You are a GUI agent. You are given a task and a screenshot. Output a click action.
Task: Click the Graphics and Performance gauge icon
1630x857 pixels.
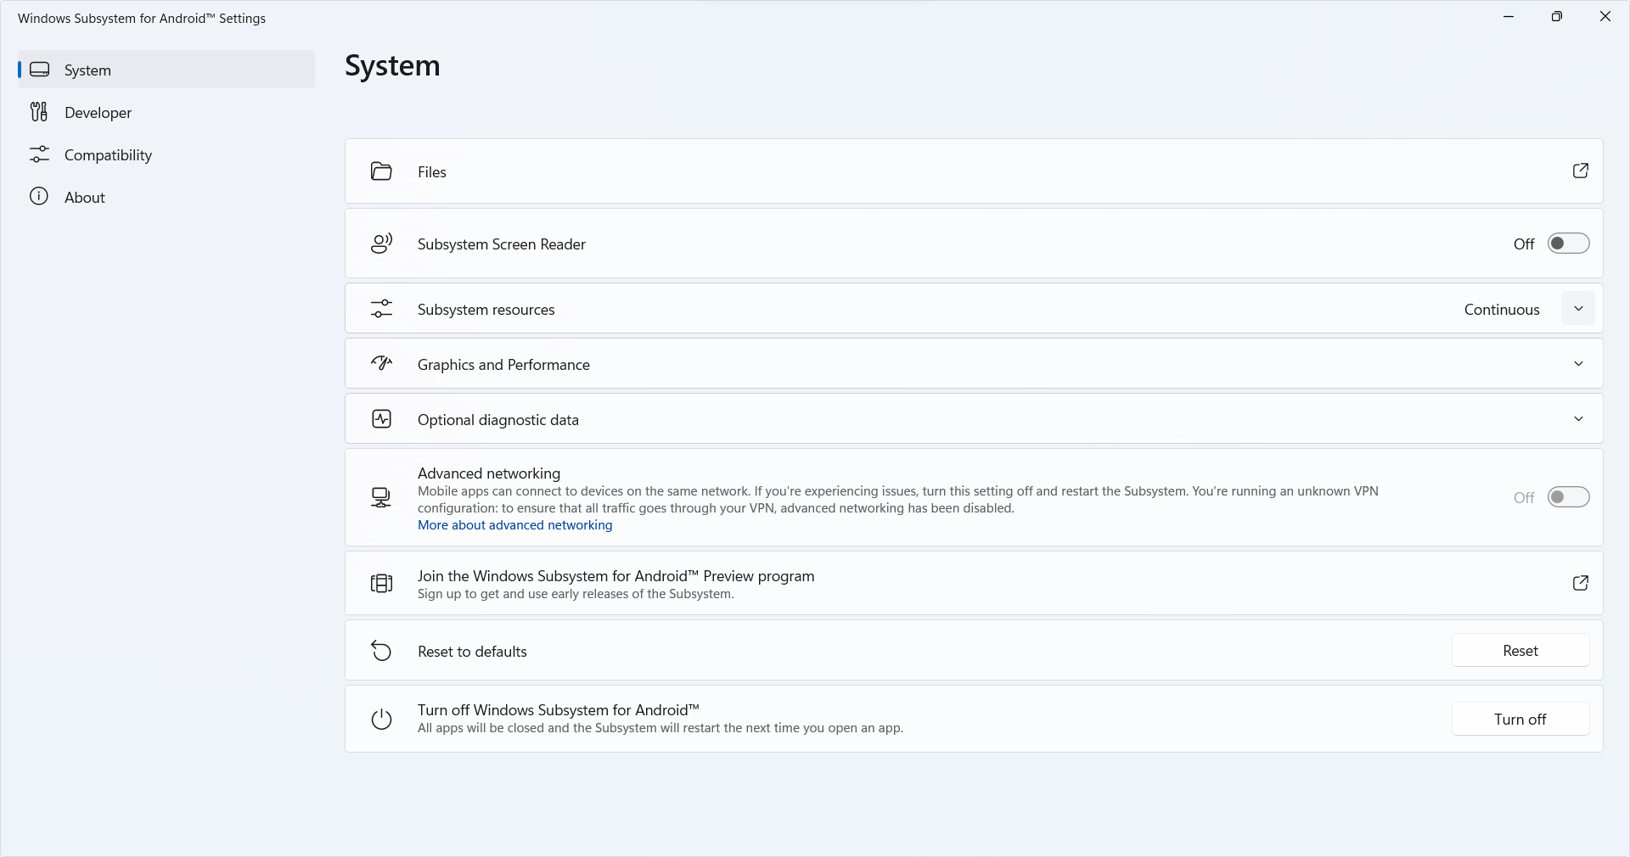381,363
